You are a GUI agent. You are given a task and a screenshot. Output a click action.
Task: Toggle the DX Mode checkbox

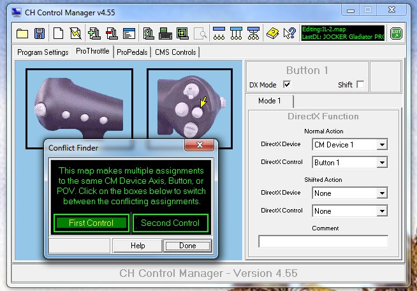pos(287,85)
